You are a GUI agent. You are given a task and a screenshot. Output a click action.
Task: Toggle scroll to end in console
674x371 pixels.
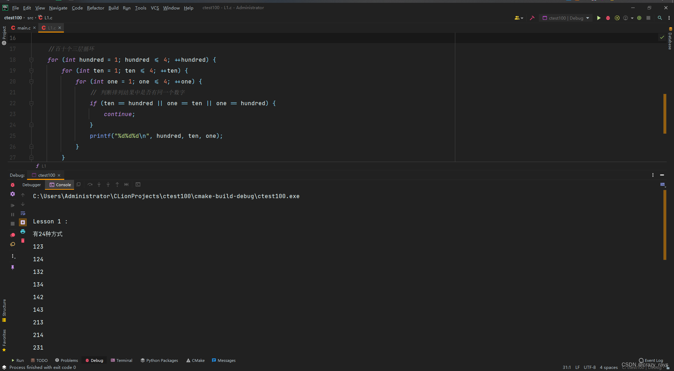pyautogui.click(x=23, y=222)
